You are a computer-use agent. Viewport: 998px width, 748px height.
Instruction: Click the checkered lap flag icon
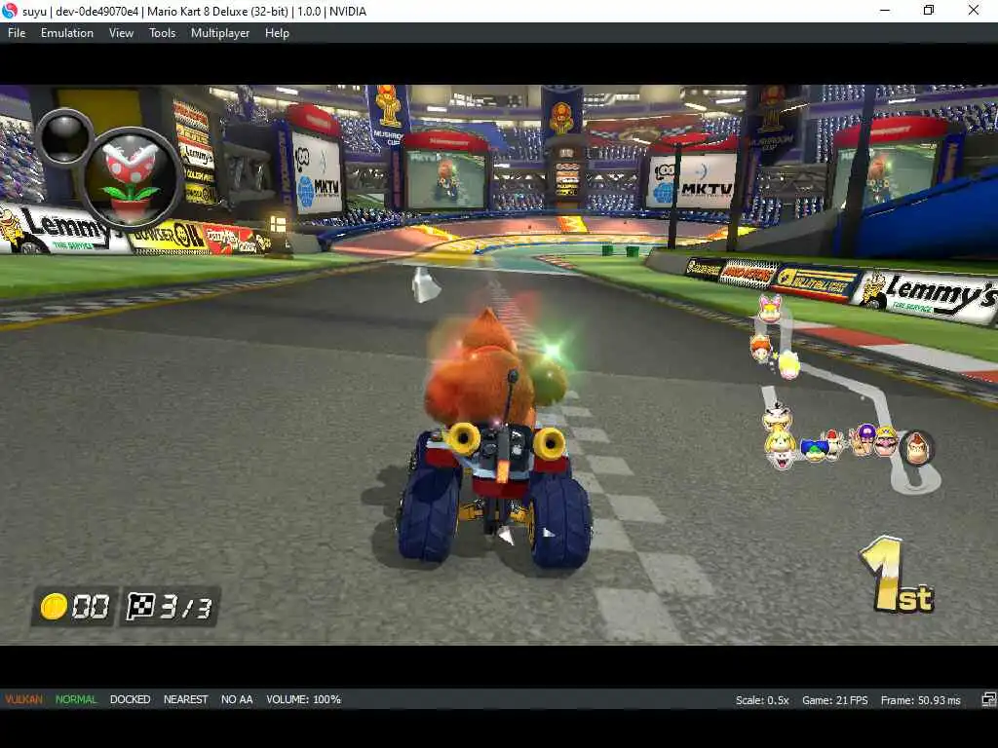pos(140,606)
